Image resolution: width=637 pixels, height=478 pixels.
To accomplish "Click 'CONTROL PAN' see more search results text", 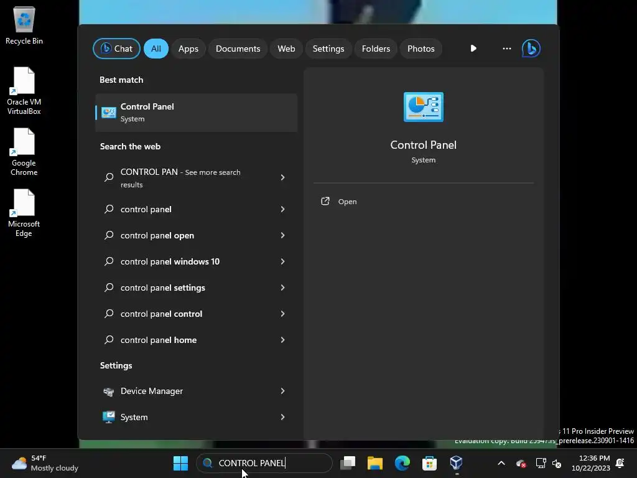I will 180,178.
